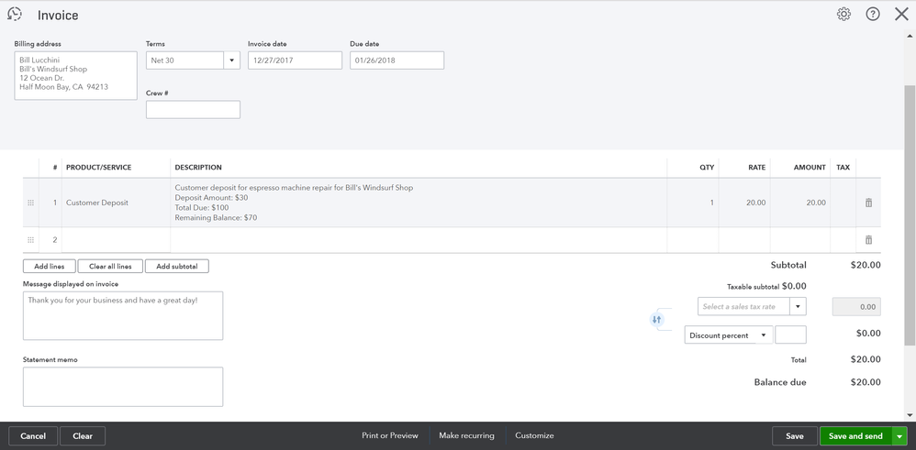This screenshot has width=916, height=450.
Task: Open the Customize option
Action: 534,435
